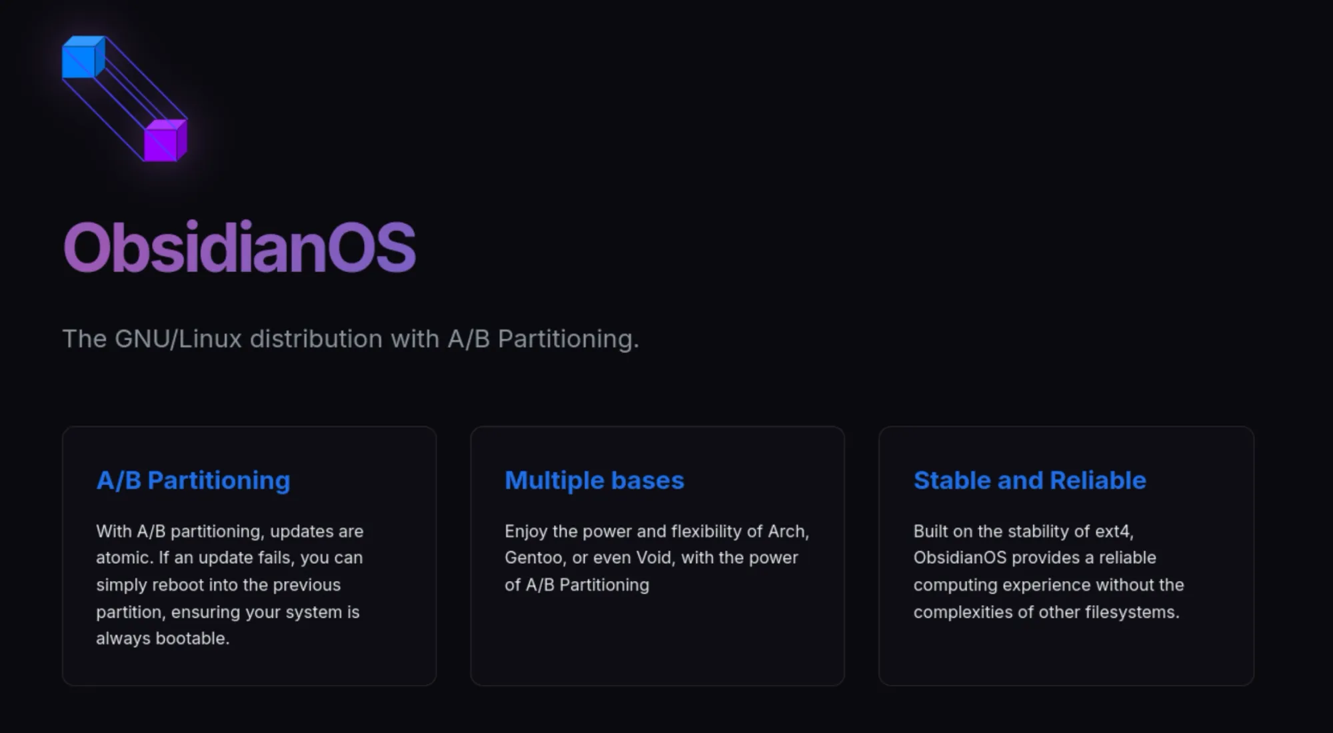Click the 'updates are atomic' description paragraph

point(229,584)
